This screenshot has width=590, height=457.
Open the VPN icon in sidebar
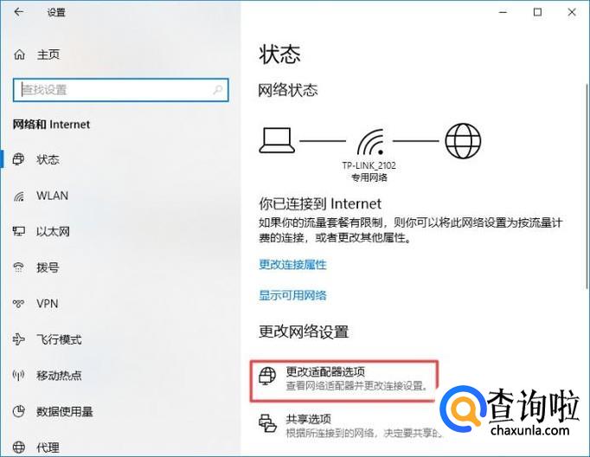pos(19,304)
